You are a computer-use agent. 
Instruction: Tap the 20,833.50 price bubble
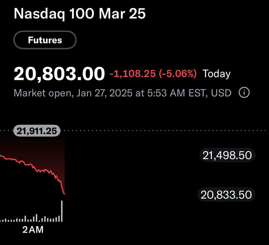pyautogui.click(x=227, y=194)
